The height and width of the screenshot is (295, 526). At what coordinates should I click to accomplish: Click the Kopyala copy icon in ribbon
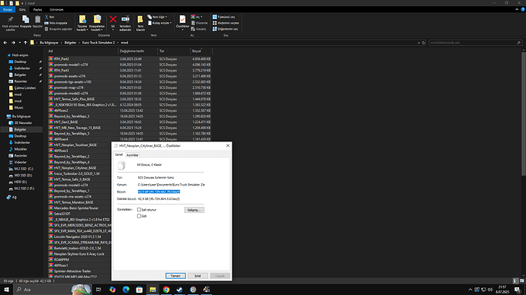click(x=25, y=20)
